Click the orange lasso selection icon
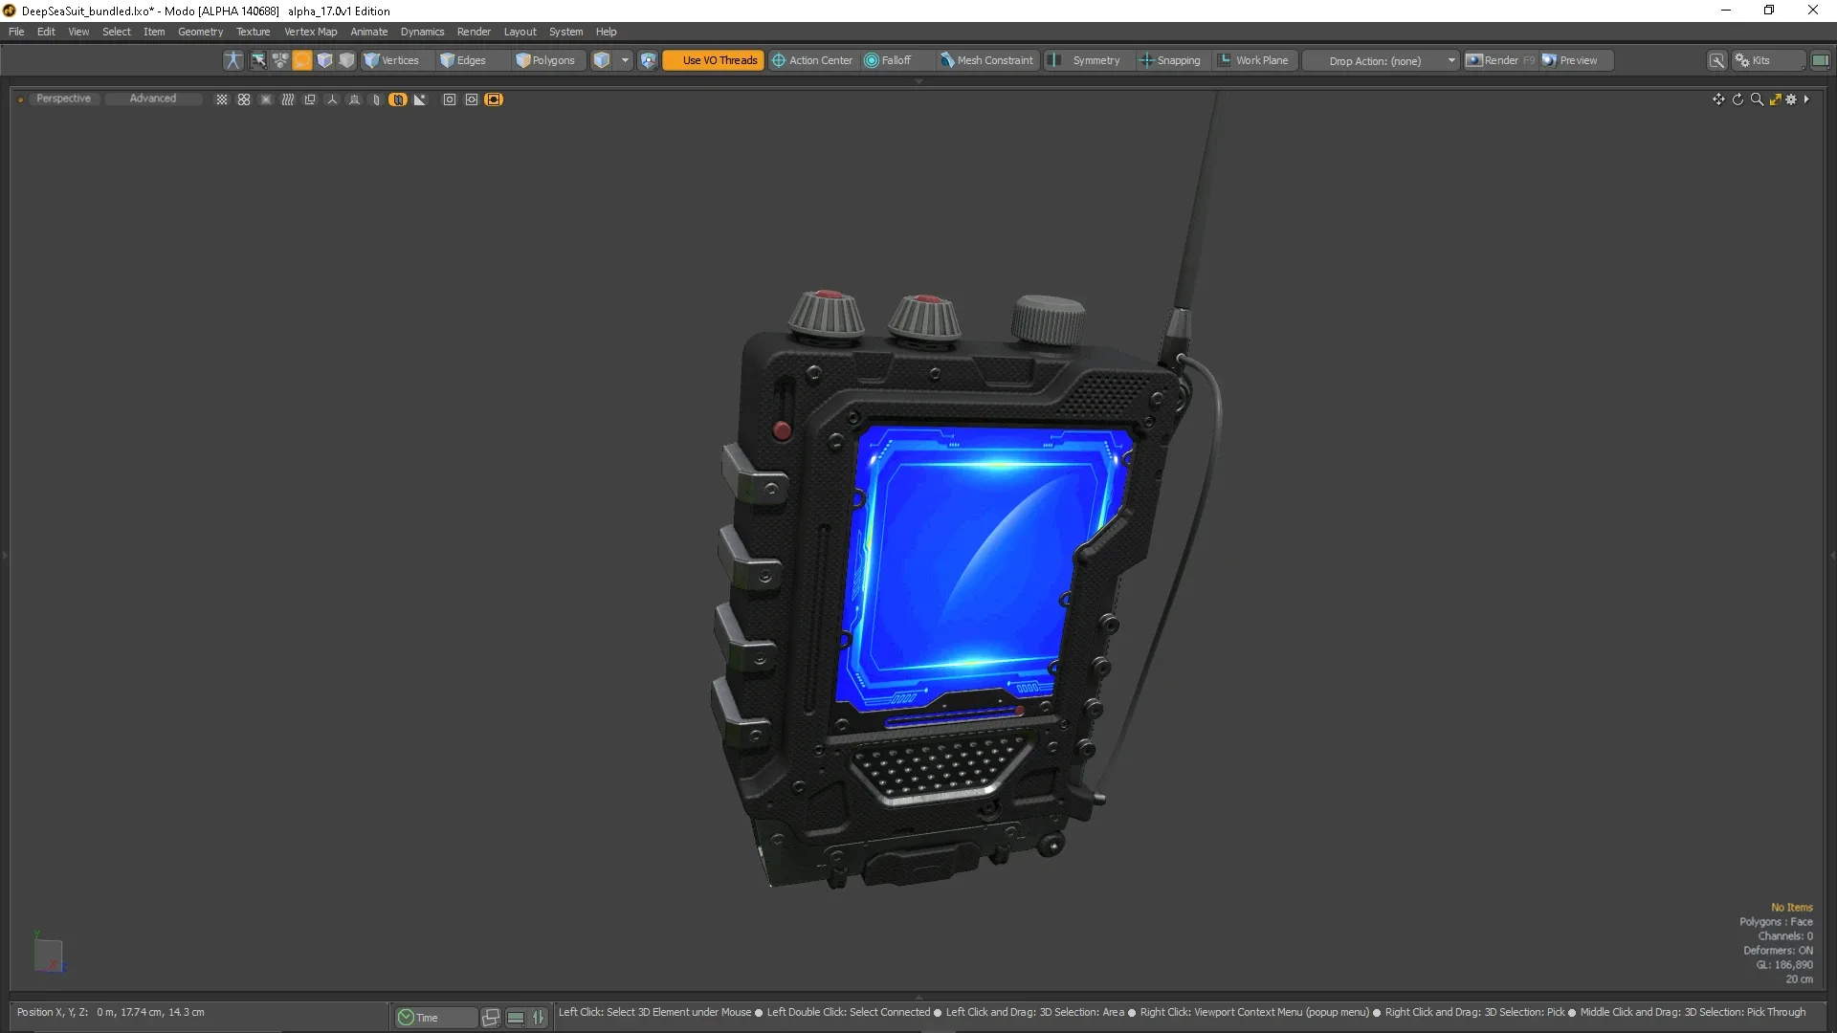 [302, 60]
